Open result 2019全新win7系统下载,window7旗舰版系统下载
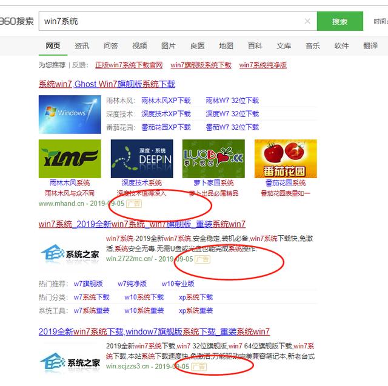The width and height of the screenshot is (388, 386). tap(154, 331)
